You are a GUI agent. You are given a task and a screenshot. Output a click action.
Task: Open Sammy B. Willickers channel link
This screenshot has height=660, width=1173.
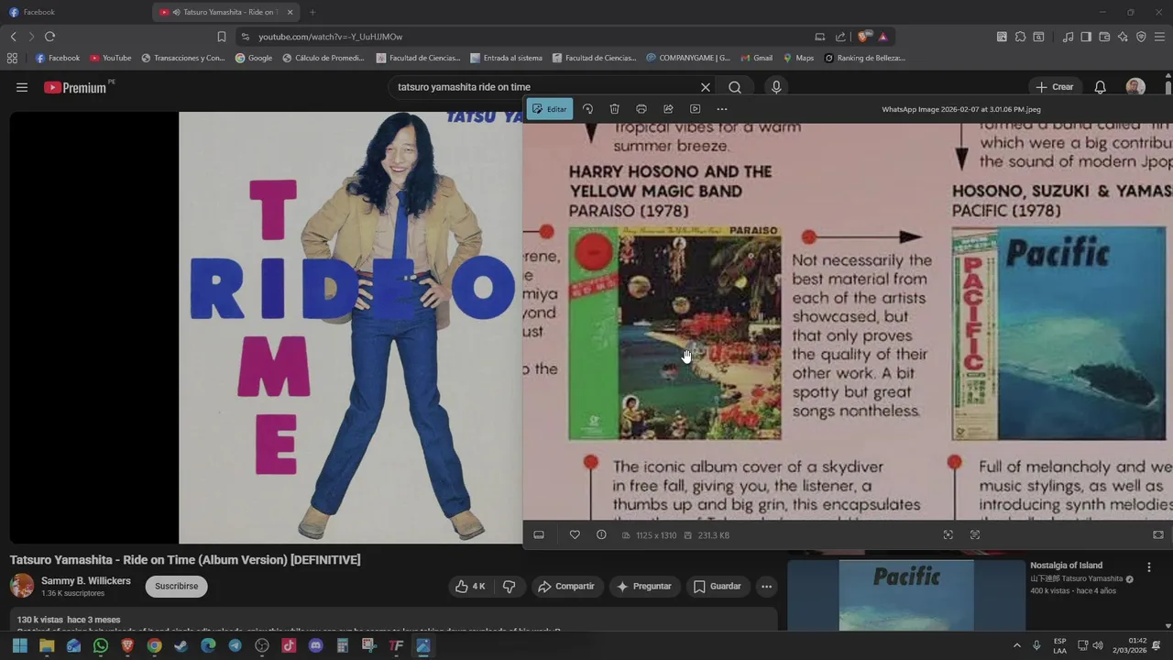tap(86, 581)
